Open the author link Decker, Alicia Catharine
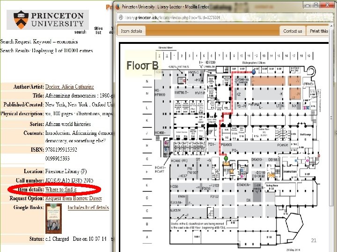Screen dimensions: 337x252 pyautogui.click(x=69, y=87)
